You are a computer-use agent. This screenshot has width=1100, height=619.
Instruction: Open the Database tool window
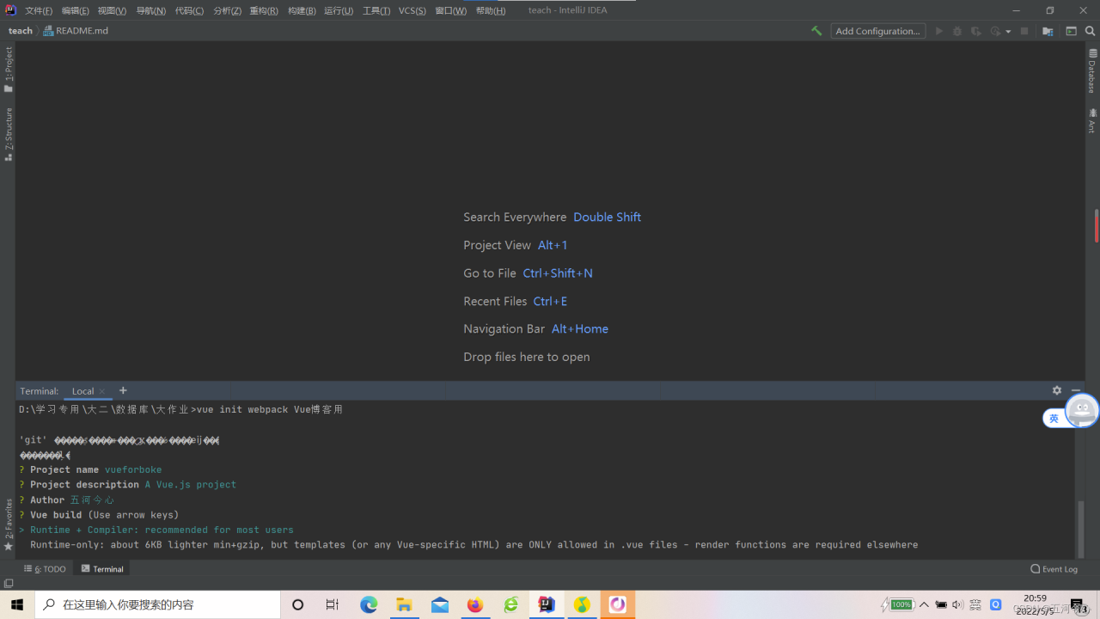point(1092,71)
